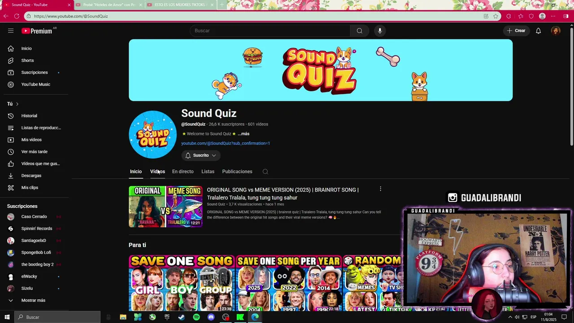Switch to the Vídeos channel tab
The image size is (574, 323).
(x=157, y=171)
